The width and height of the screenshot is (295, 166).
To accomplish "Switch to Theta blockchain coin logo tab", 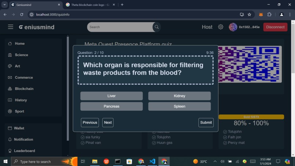I will click(90, 5).
